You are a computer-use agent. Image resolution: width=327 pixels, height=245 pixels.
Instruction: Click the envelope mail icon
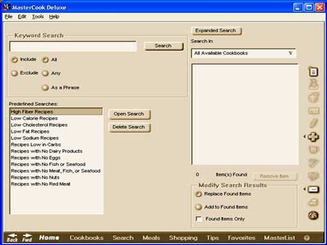[314, 189]
